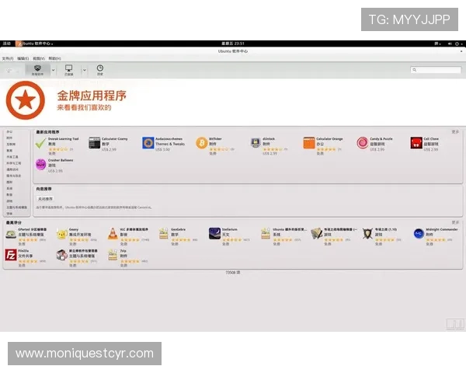Click the 23:51 clock in the top bar
466x373 pixels.
[x=233, y=44]
